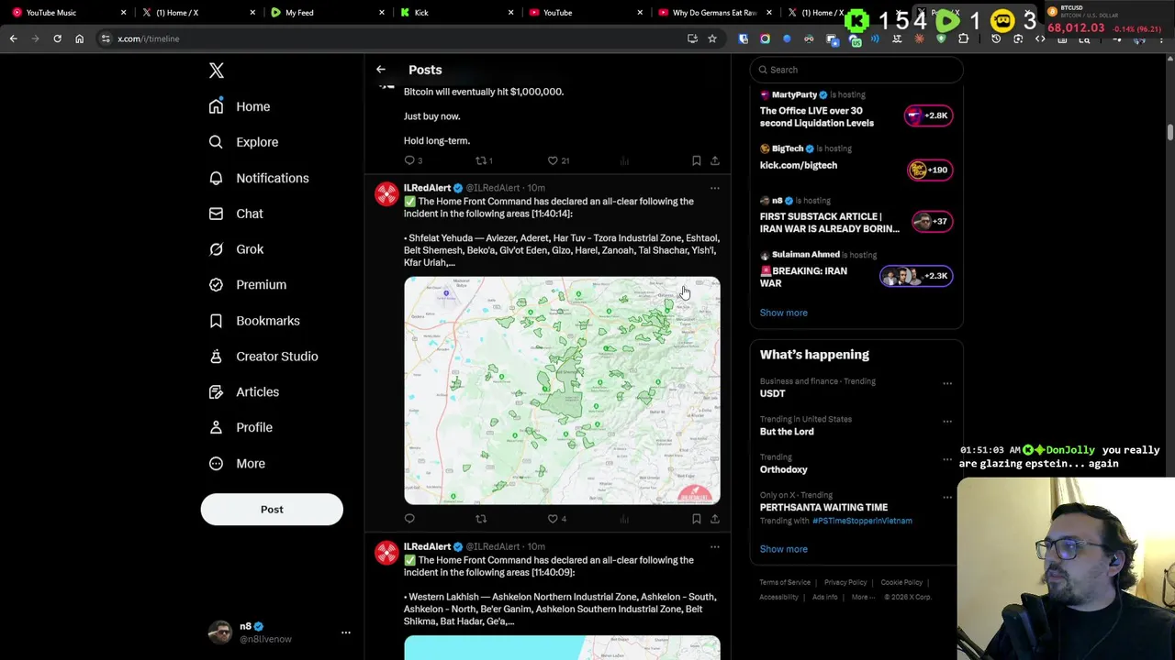Switch to the My Feed browser tab
Image resolution: width=1175 pixels, height=660 pixels.
[x=327, y=13]
